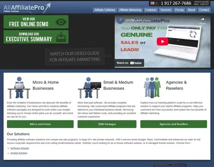Screen dimensions: 214x167
Task: Open the Affiliate Software menu
Action: (105, 10)
